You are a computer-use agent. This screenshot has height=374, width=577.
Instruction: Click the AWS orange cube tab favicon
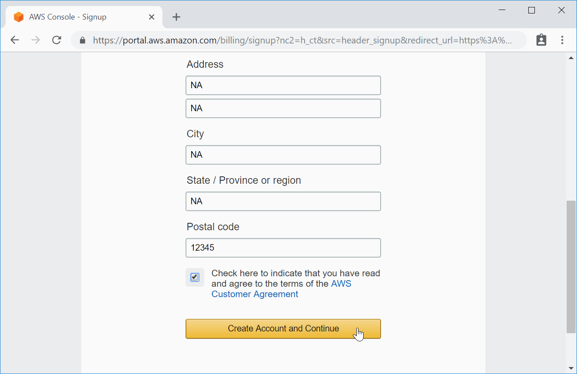point(19,17)
